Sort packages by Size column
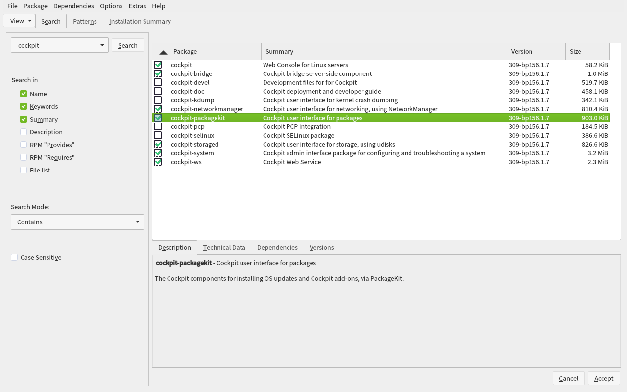Screen dimensions: 627x392 (x=587, y=51)
